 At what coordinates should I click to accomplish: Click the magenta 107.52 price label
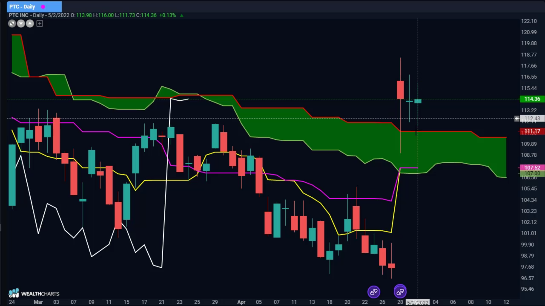point(532,168)
